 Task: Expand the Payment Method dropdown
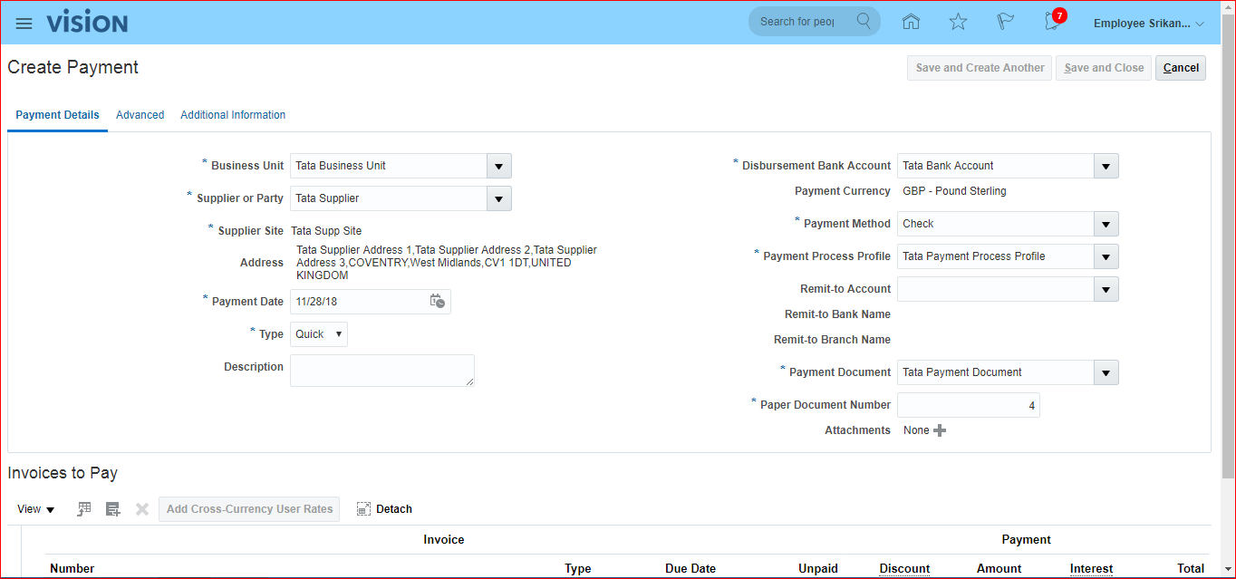(1106, 224)
